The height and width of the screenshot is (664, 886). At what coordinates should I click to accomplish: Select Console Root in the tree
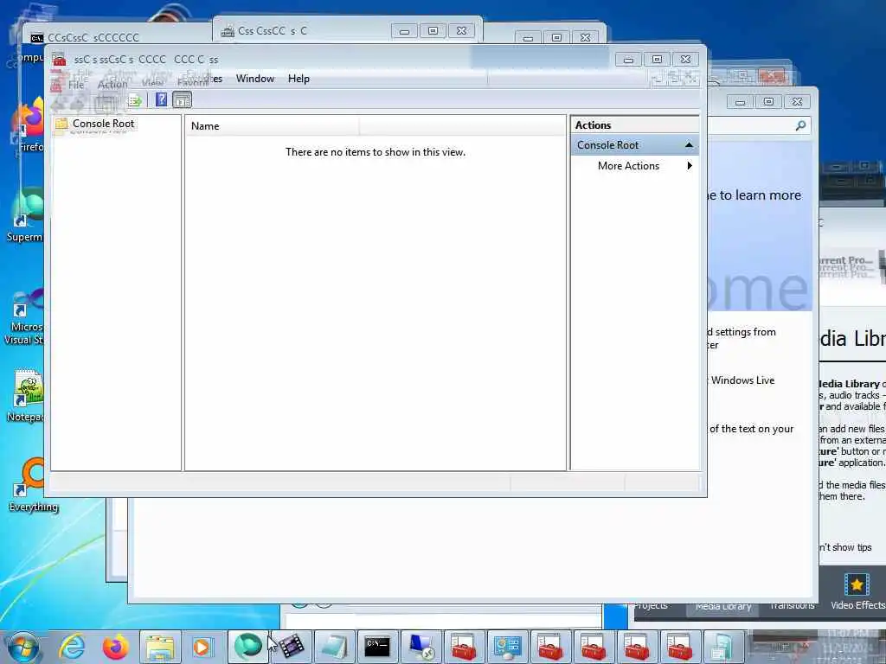pyautogui.click(x=103, y=123)
